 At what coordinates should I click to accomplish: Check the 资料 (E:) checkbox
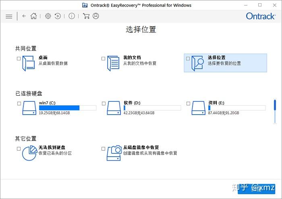coord(188,103)
